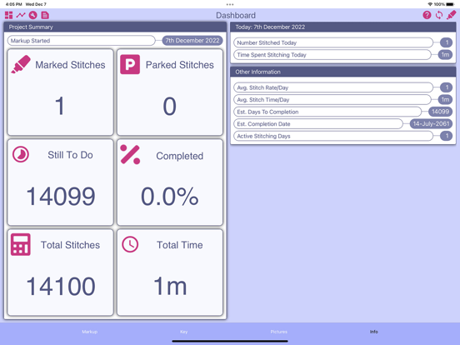Screen dimensions: 460x345
Task: Switch to the Key tab
Action: (x=183, y=332)
